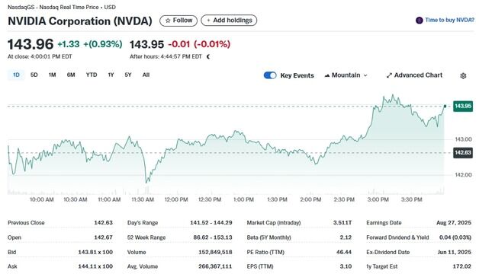Open the Time to buy NVDA? link
The width and height of the screenshot is (479, 277).
pyautogui.click(x=450, y=20)
